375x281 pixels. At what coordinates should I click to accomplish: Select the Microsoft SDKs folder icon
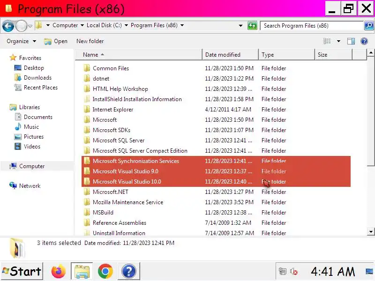pos(87,130)
